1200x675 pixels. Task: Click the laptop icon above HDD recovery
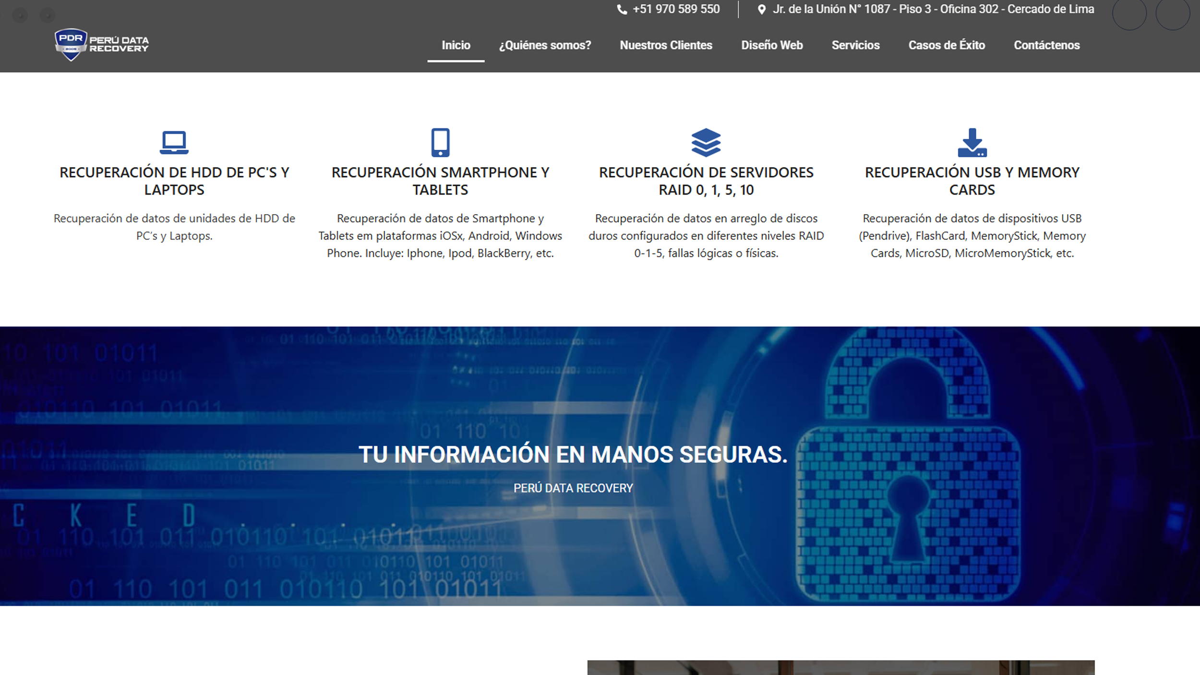click(174, 143)
